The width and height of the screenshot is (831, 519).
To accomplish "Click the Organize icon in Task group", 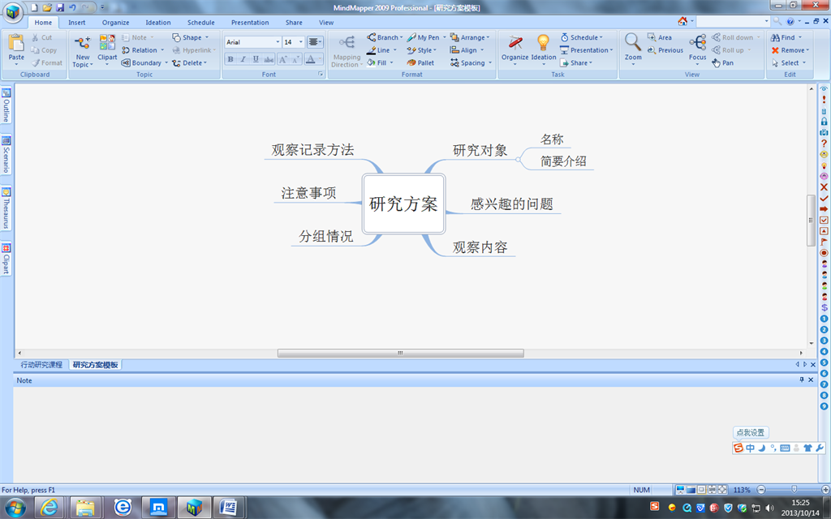I will pyautogui.click(x=515, y=43).
